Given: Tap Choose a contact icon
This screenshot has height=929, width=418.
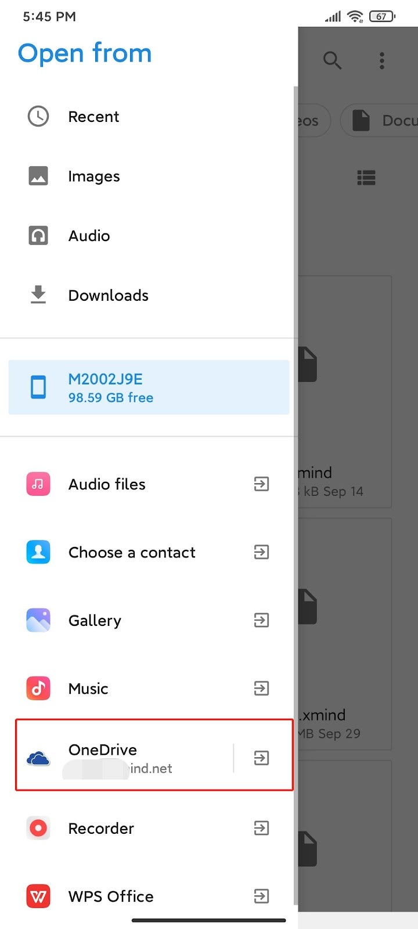Looking at the screenshot, I should click(38, 552).
